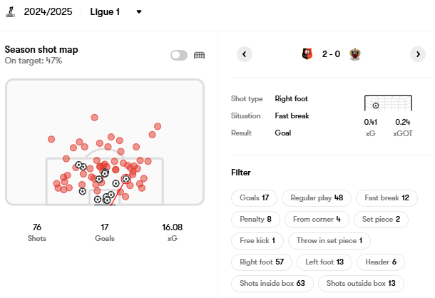The image size is (435, 298).
Task: Click the goal-view grid icon beside toggle
Action: (x=200, y=55)
